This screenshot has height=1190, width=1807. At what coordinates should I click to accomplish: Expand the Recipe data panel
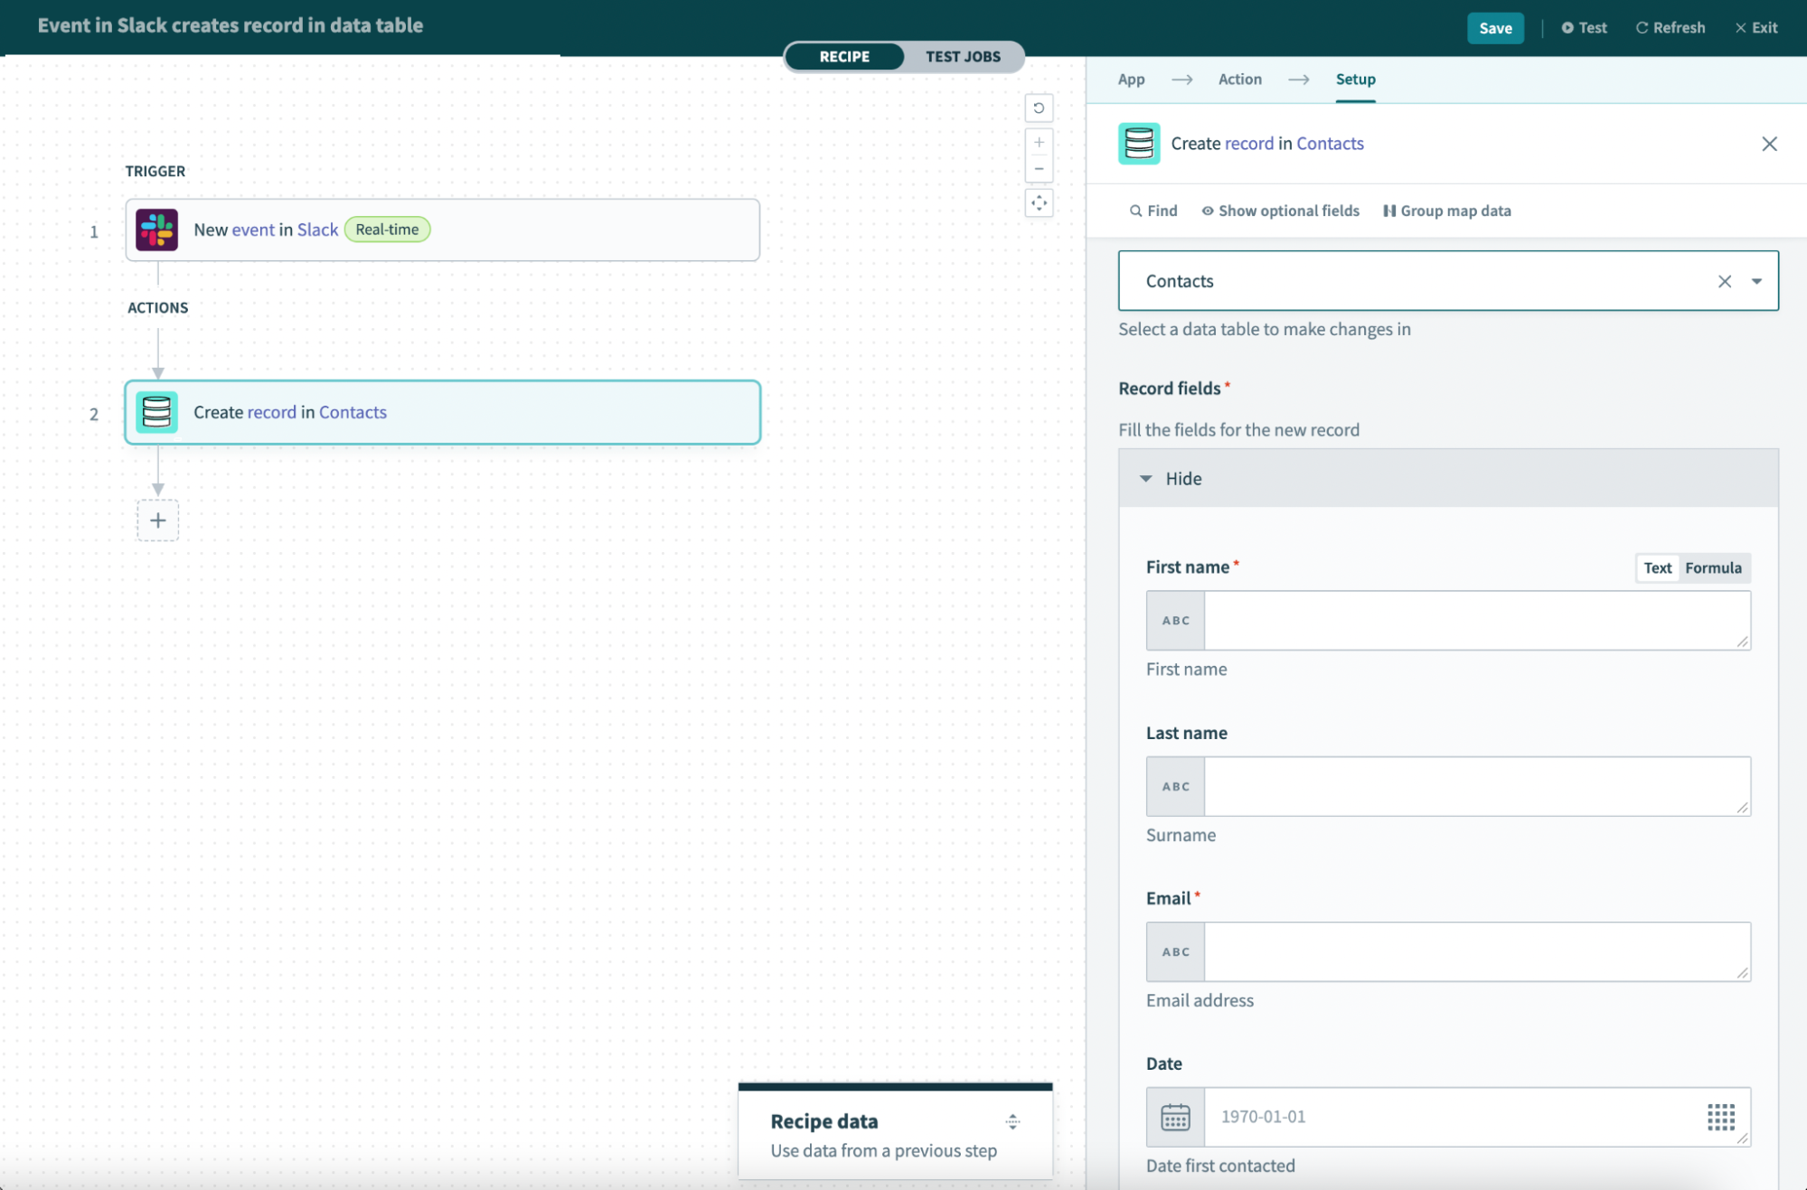pyautogui.click(x=1012, y=1121)
